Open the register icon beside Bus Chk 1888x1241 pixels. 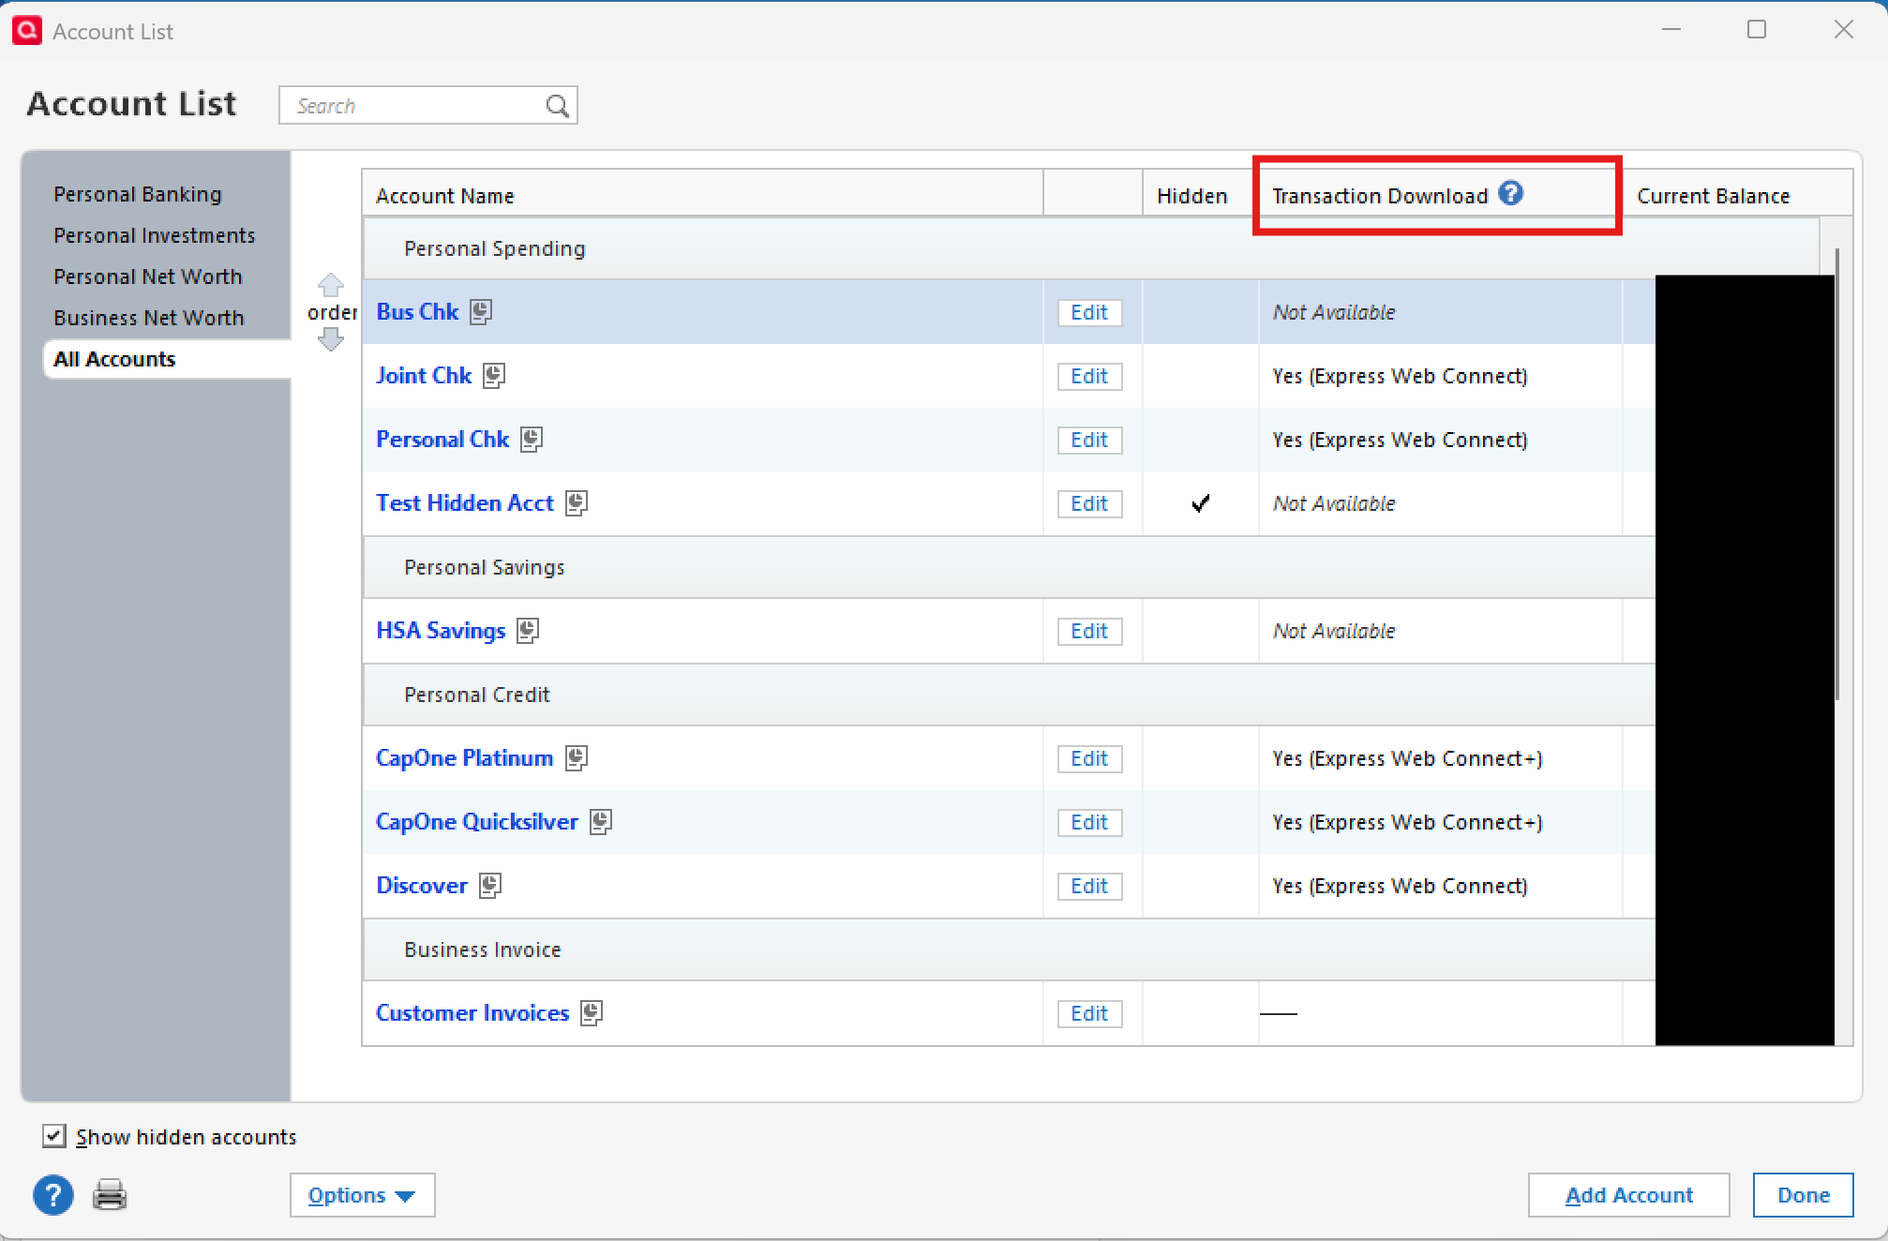[481, 311]
